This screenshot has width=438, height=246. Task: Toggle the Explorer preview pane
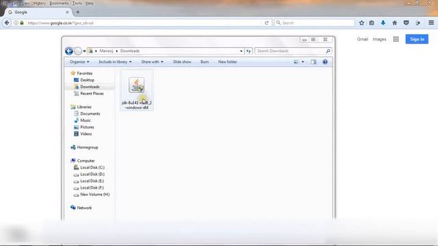(313, 62)
